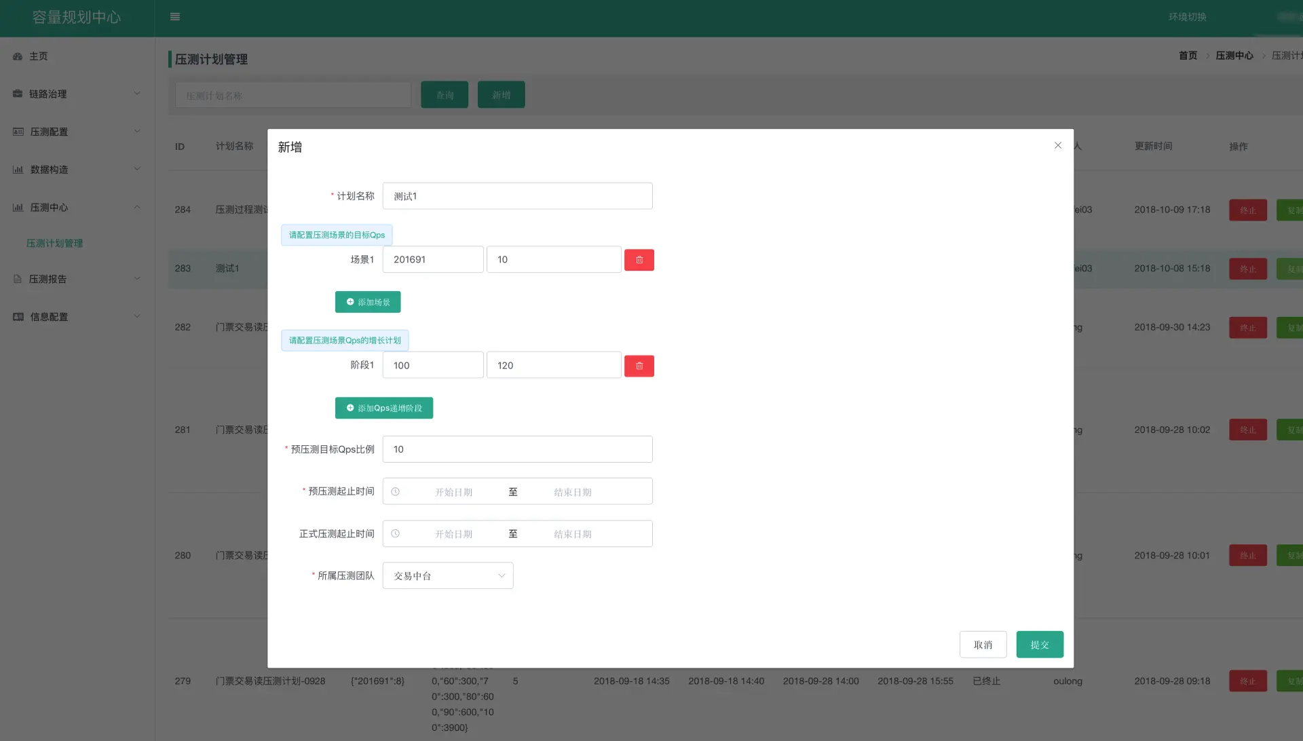
Task: Click plus icon on 添加场景 button
Action: pyautogui.click(x=350, y=302)
